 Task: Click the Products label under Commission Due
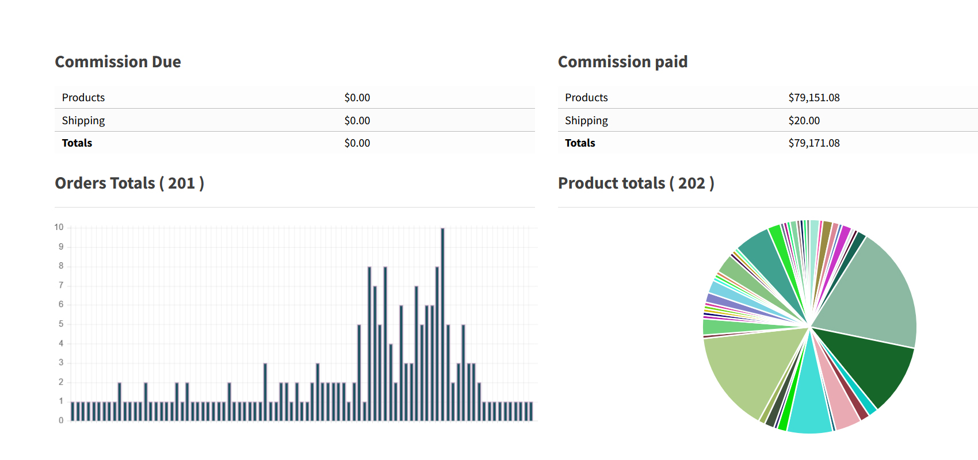[83, 98]
